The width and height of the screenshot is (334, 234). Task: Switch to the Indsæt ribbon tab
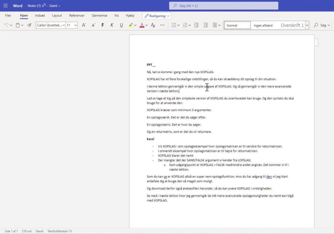[x=40, y=16]
